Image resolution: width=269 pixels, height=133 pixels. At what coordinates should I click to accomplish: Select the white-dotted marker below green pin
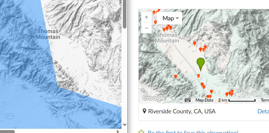[x=199, y=76]
